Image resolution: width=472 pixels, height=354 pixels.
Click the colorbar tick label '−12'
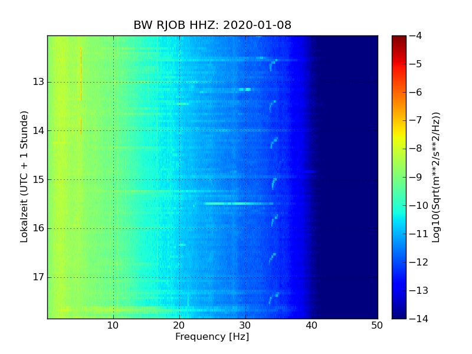pos(419,262)
